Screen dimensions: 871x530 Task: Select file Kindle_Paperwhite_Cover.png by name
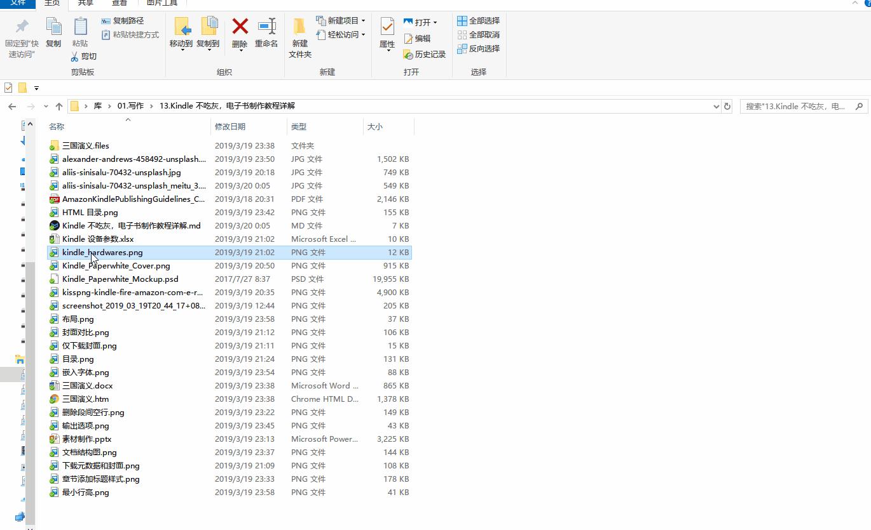[x=116, y=266]
